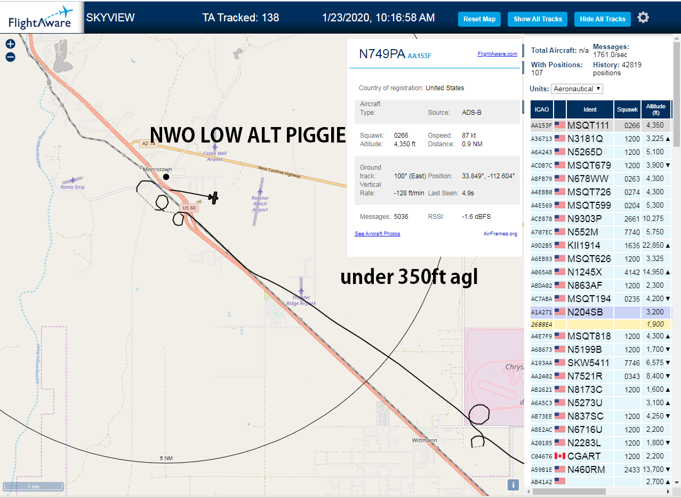The width and height of the screenshot is (681, 498).
Task: Select the MSQT599 aircraft row
Action: [x=600, y=205]
